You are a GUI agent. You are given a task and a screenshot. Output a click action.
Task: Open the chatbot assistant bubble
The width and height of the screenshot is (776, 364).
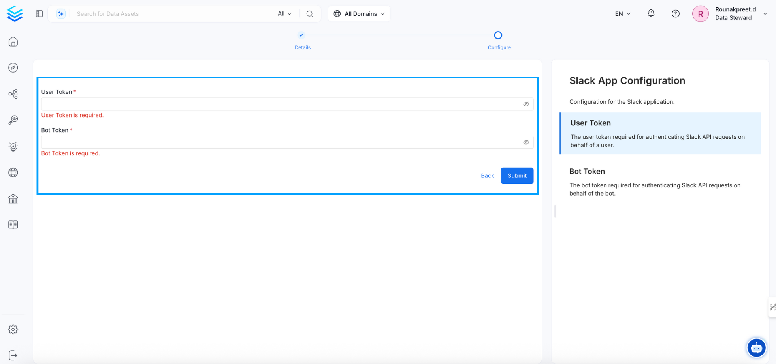(756, 348)
